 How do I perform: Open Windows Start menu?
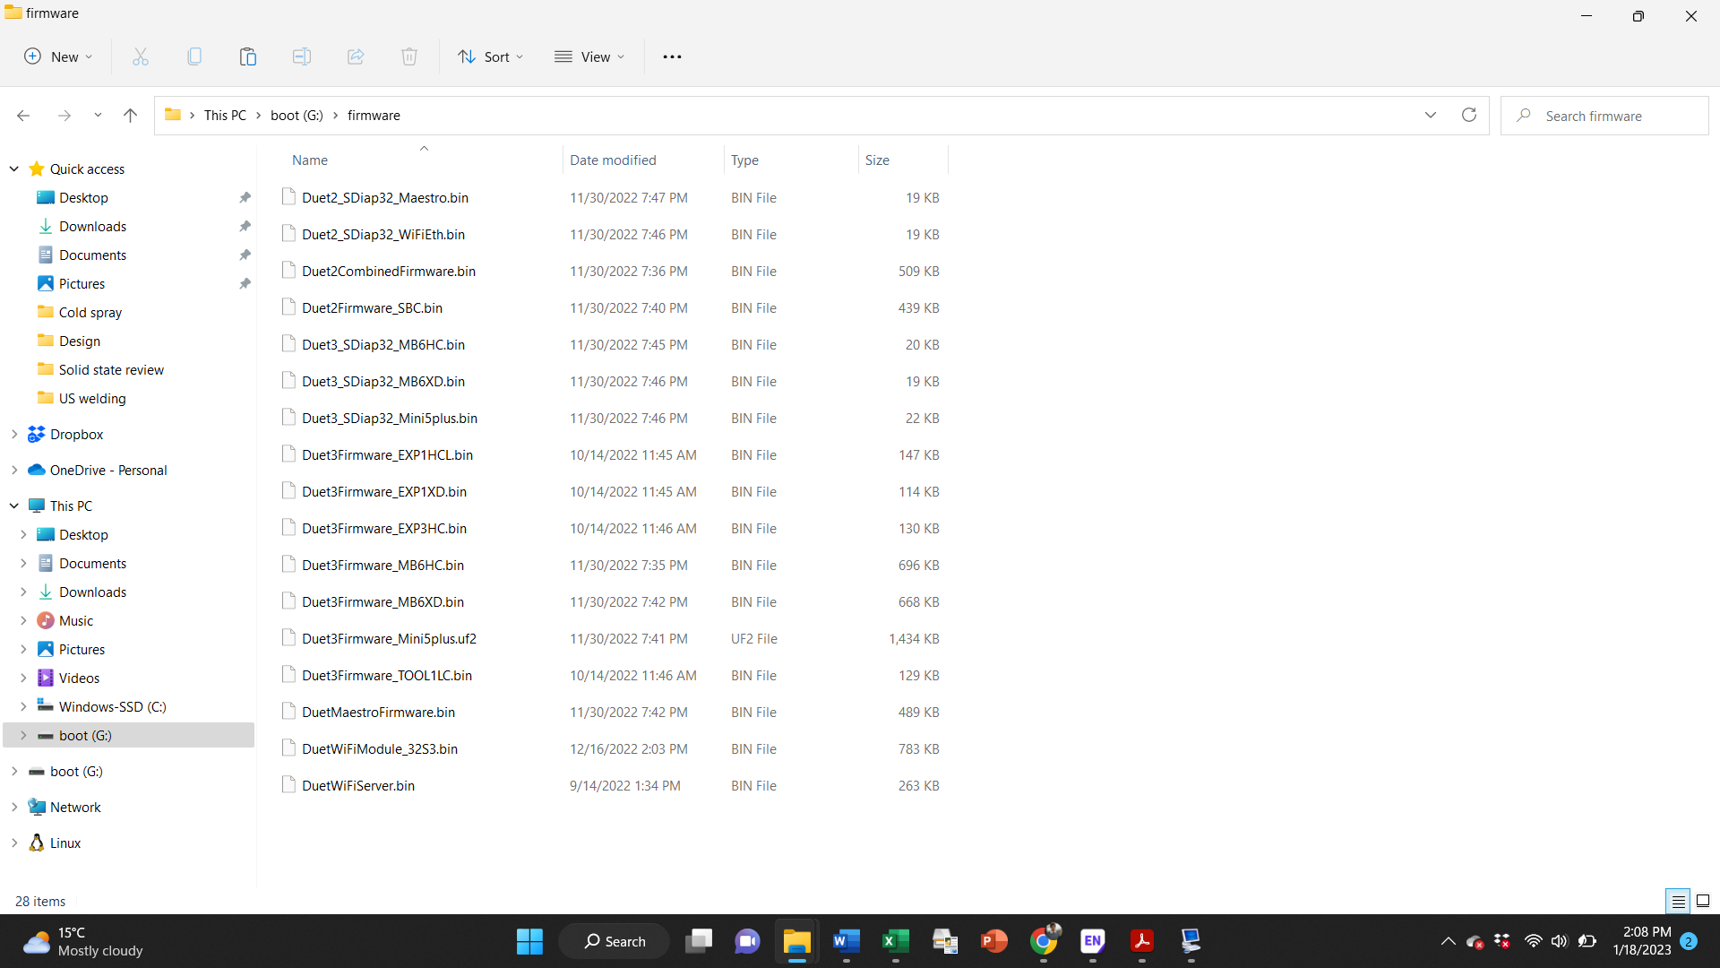529,941
